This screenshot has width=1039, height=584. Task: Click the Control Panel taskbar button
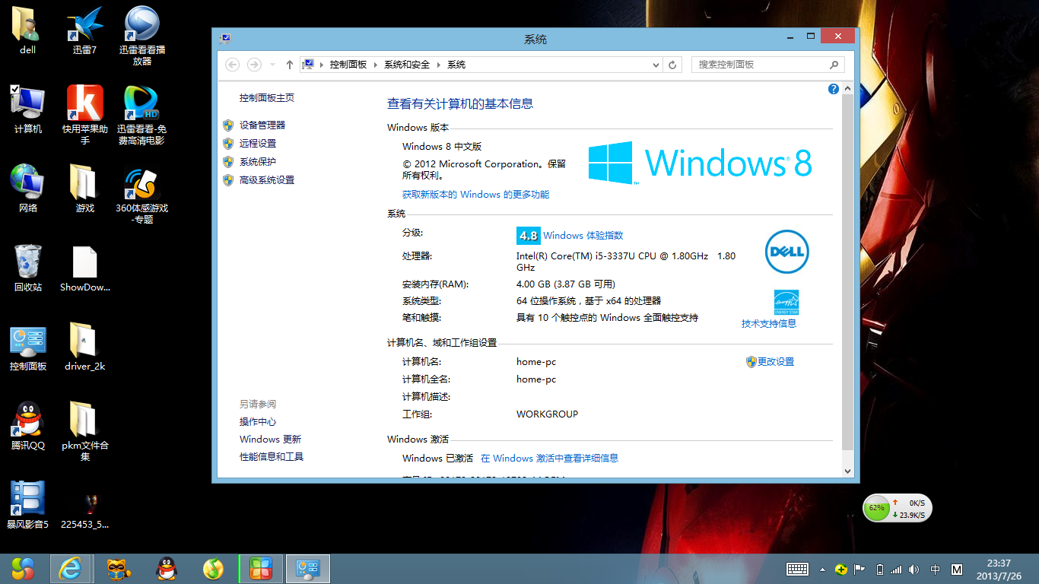pos(308,569)
